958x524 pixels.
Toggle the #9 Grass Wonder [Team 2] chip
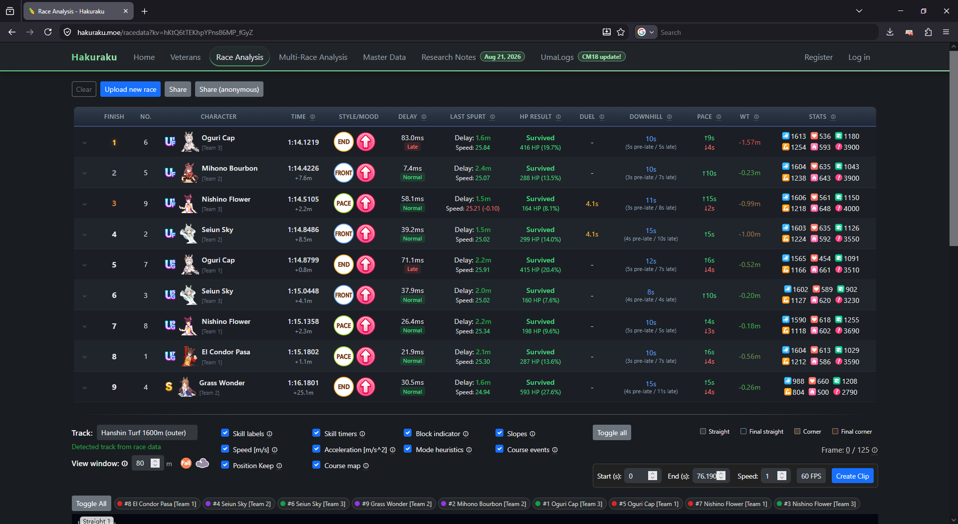coord(393,504)
